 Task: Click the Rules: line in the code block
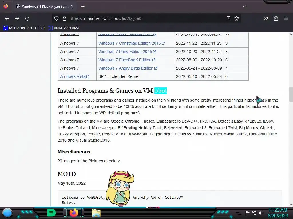68,203
